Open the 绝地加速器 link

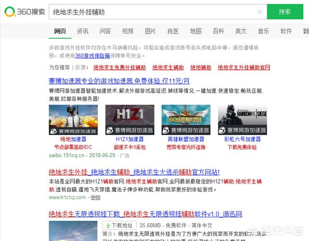[73, 139]
